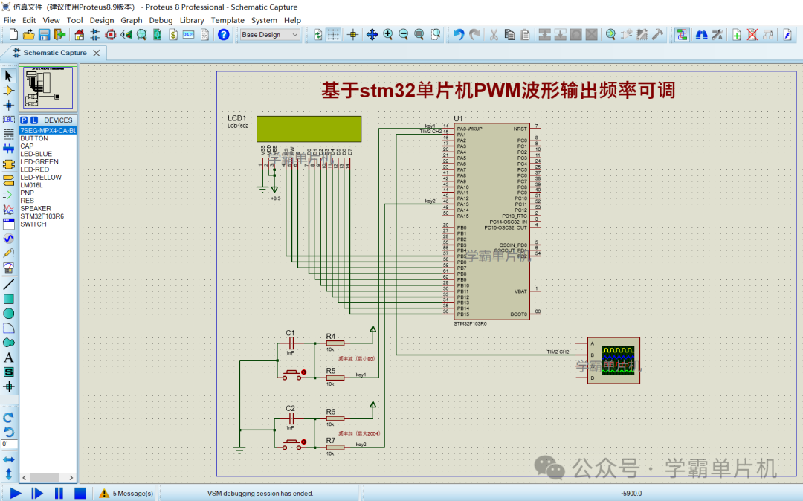Select the Wire Label (LBL) tool
The width and height of the screenshot is (803, 501).
pyautogui.click(x=8, y=120)
